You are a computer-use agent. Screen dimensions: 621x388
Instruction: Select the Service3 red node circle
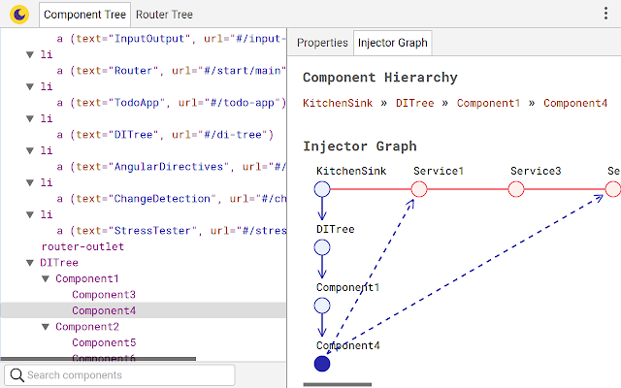(516, 189)
